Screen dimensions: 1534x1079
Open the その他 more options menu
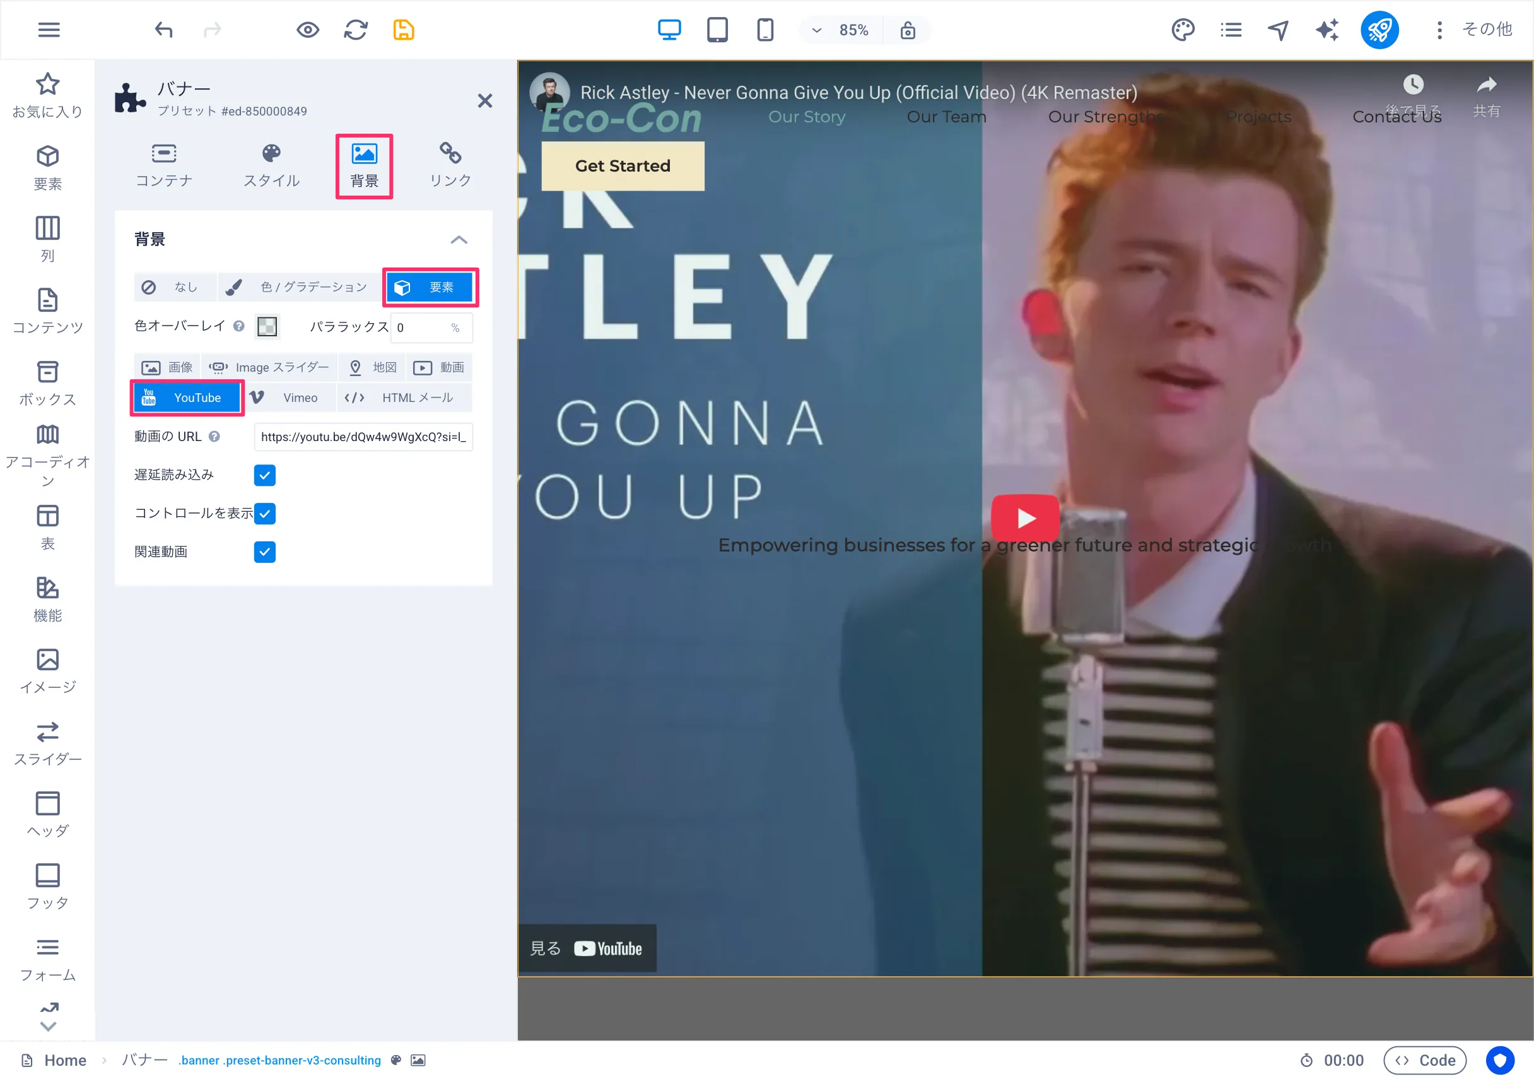[x=1475, y=30]
